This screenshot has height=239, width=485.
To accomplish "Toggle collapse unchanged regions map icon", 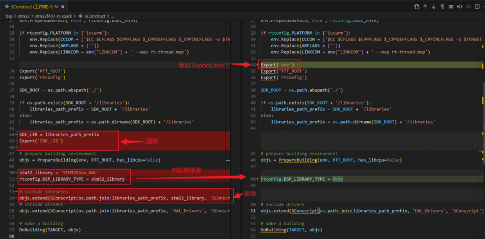I will (451, 6).
